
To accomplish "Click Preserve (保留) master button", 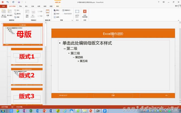I will [17, 17].
